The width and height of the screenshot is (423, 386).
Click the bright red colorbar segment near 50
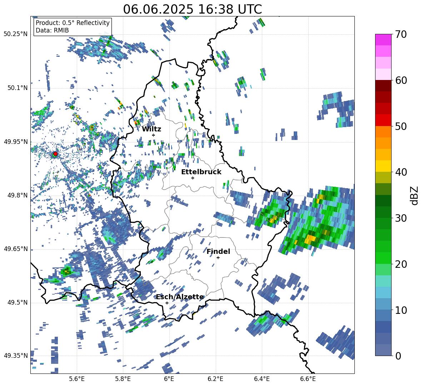tap(383, 120)
